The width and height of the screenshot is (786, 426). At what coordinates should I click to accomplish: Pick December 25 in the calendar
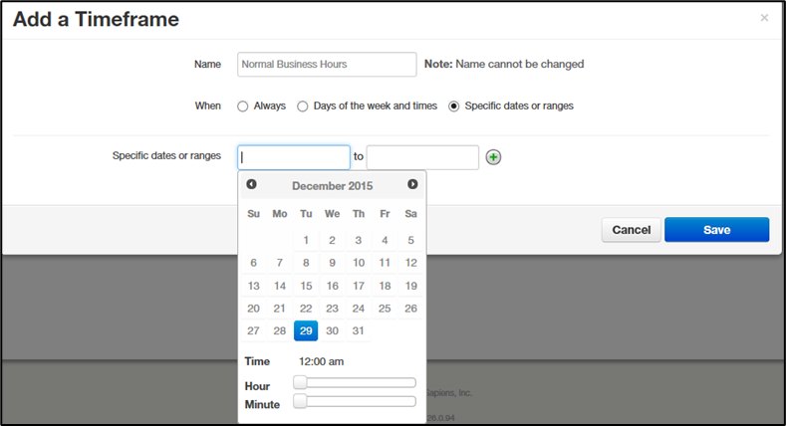(385, 309)
